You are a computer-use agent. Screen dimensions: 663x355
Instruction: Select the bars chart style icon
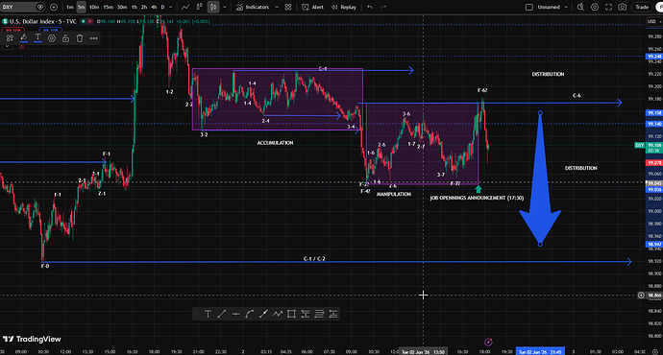[x=200, y=7]
